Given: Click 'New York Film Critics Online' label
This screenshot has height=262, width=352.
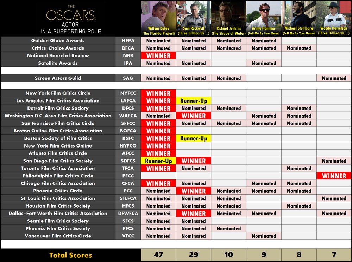Looking at the screenshot, I should click(x=58, y=146).
